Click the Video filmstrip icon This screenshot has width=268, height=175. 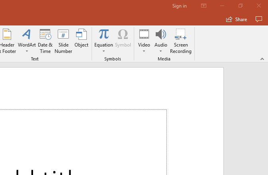click(144, 34)
